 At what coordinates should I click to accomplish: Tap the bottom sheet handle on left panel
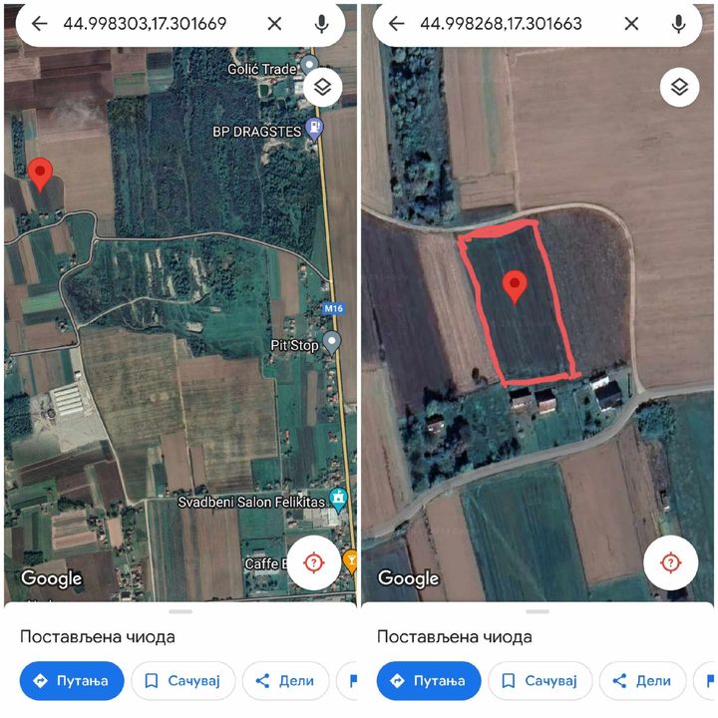click(180, 611)
